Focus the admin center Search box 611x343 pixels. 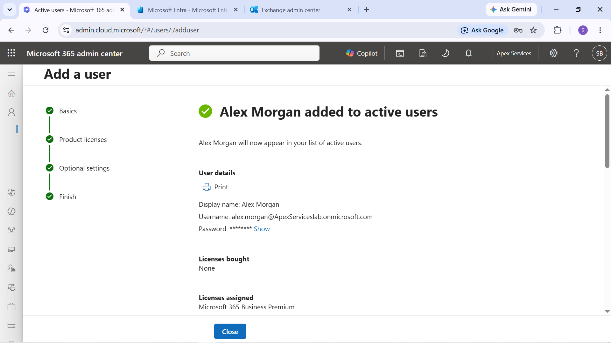[234, 53]
